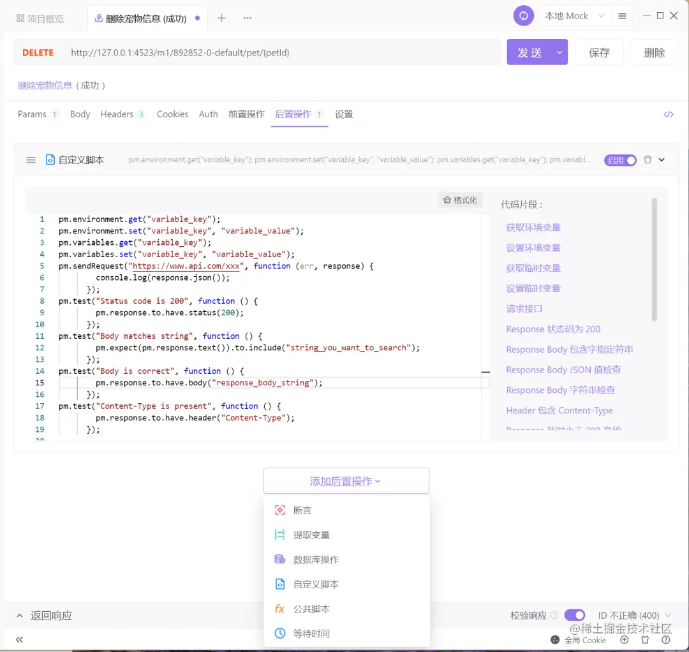Insert the 设置环境变量 code snippet
Image resolution: width=689 pixels, height=652 pixels.
pos(533,248)
